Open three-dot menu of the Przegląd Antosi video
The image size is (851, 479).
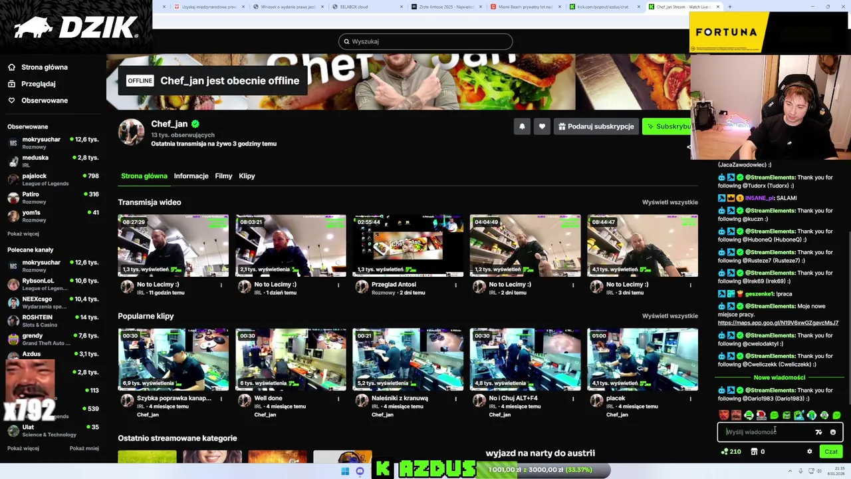pyautogui.click(x=455, y=285)
